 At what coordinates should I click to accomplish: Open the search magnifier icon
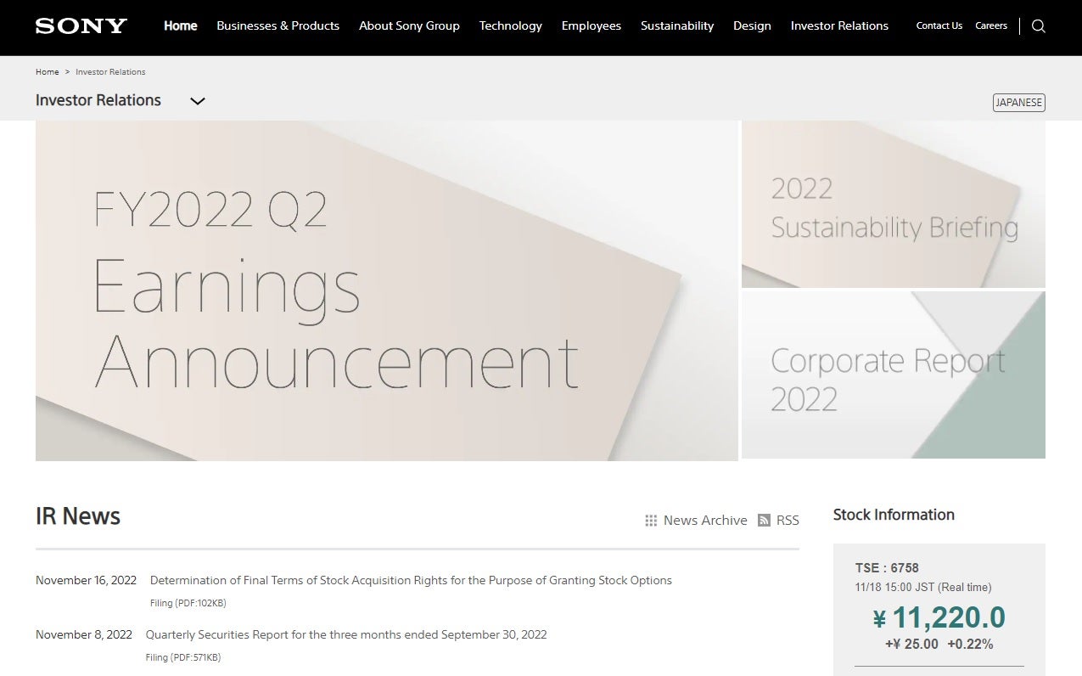(1038, 26)
